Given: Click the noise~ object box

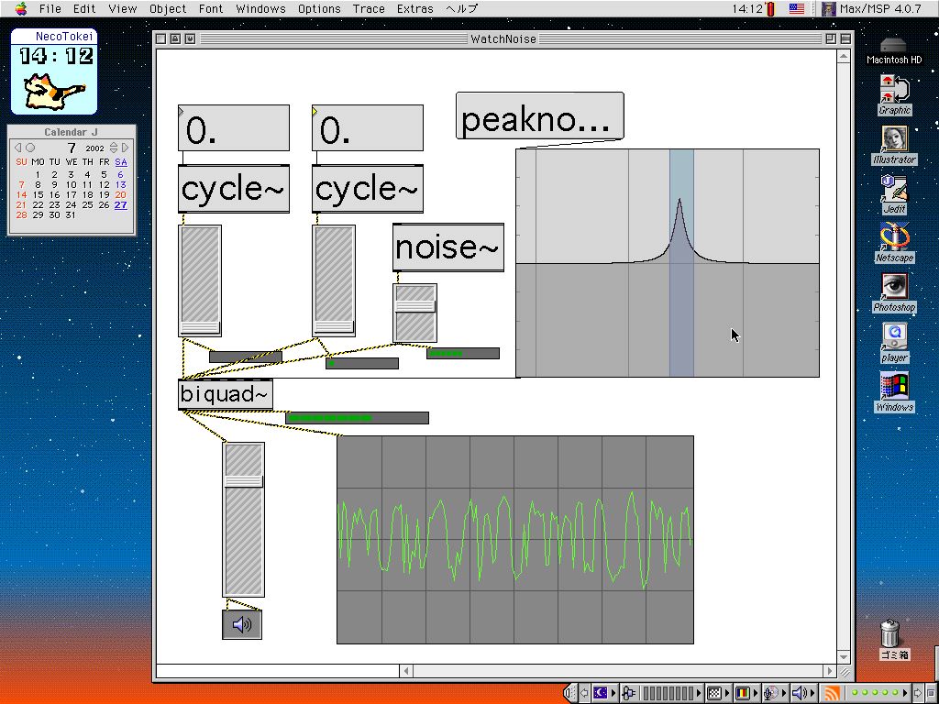Looking at the screenshot, I should 448,247.
